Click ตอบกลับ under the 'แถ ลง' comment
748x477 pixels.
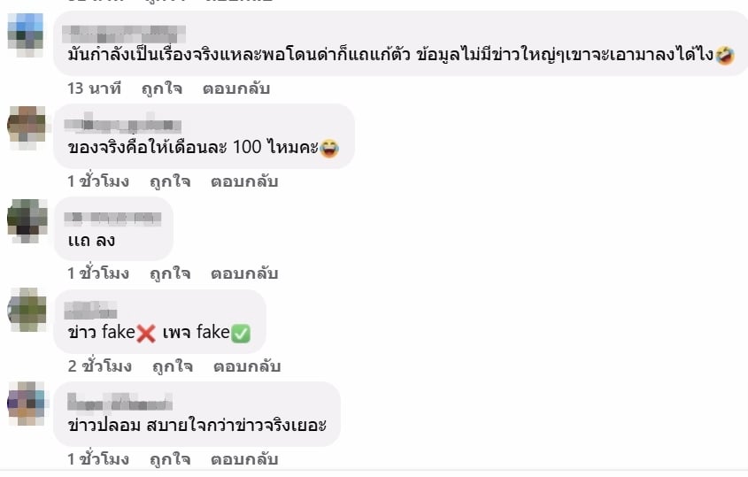coord(244,273)
